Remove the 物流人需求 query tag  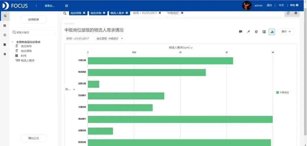tap(127, 13)
